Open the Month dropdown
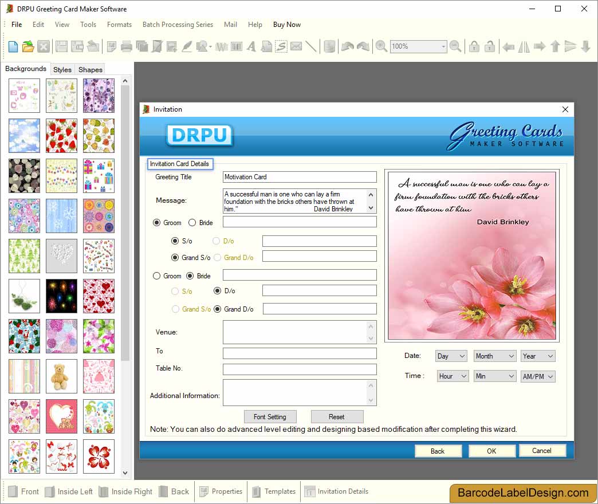The image size is (598, 504). [x=495, y=356]
